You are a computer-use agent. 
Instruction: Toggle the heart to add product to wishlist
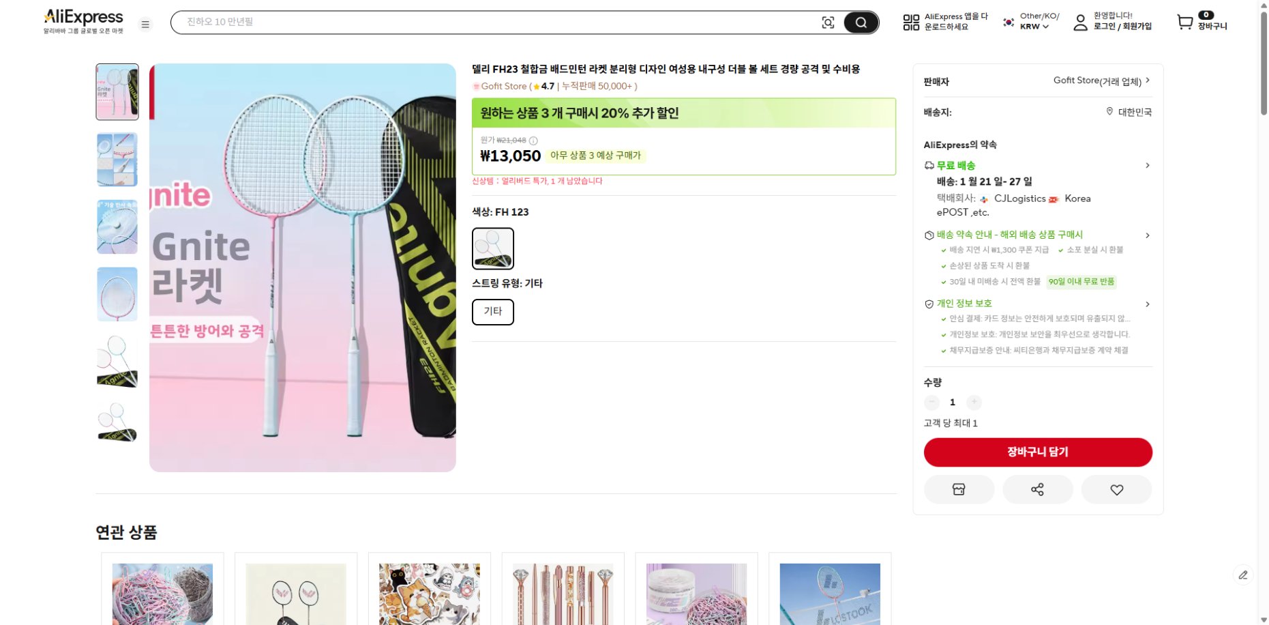coord(1116,489)
